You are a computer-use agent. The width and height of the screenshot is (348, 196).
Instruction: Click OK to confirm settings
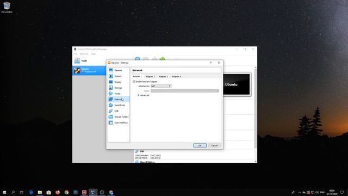click(200, 145)
